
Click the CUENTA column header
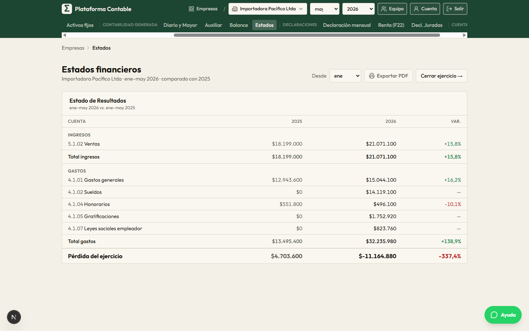coord(77,121)
